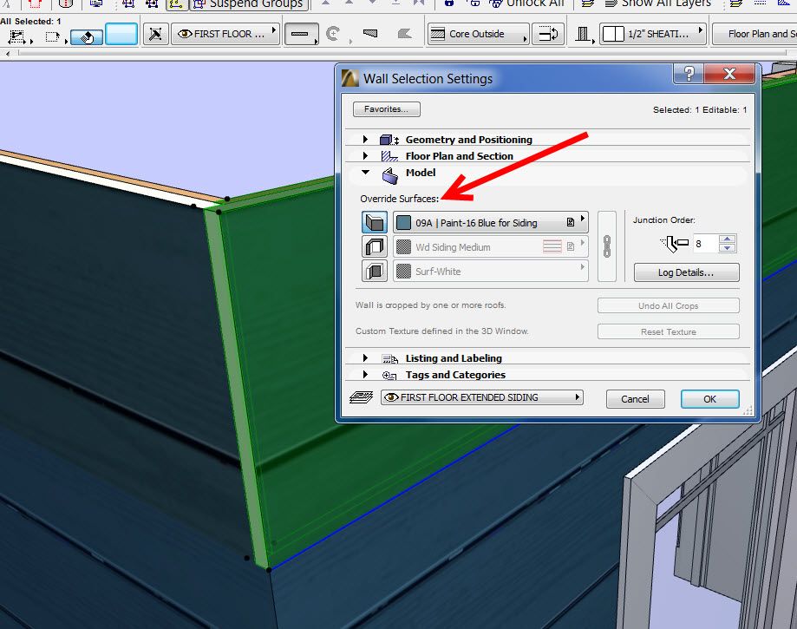
Task: Cancel the Wall Selection Settings dialog
Action: [636, 399]
